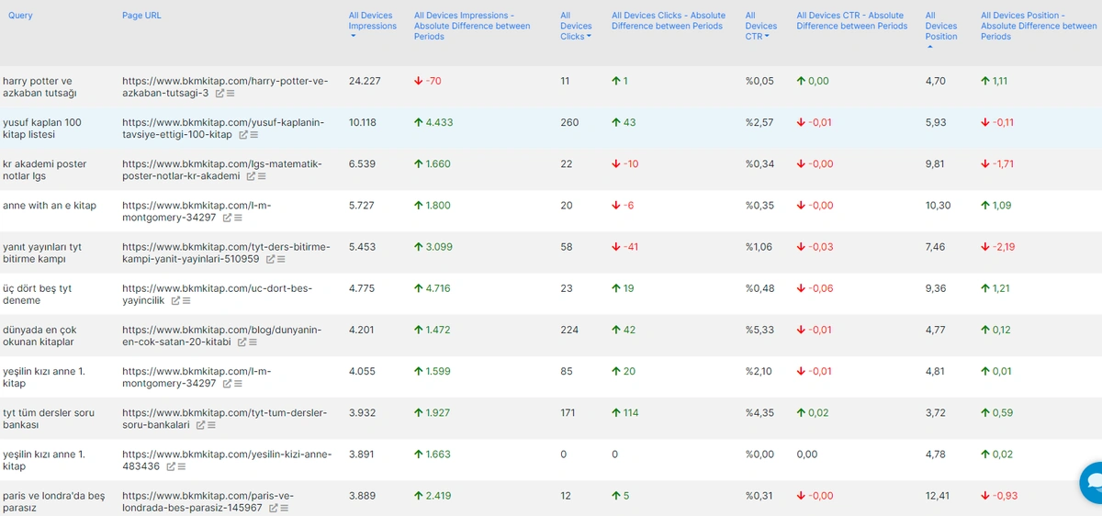Click All Devices Impressions Absolute Difference header
Screen dimensions: 1102x516
[x=471, y=26]
